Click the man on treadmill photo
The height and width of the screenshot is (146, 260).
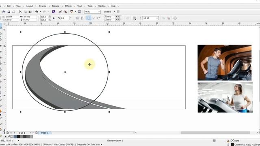(x=225, y=62)
